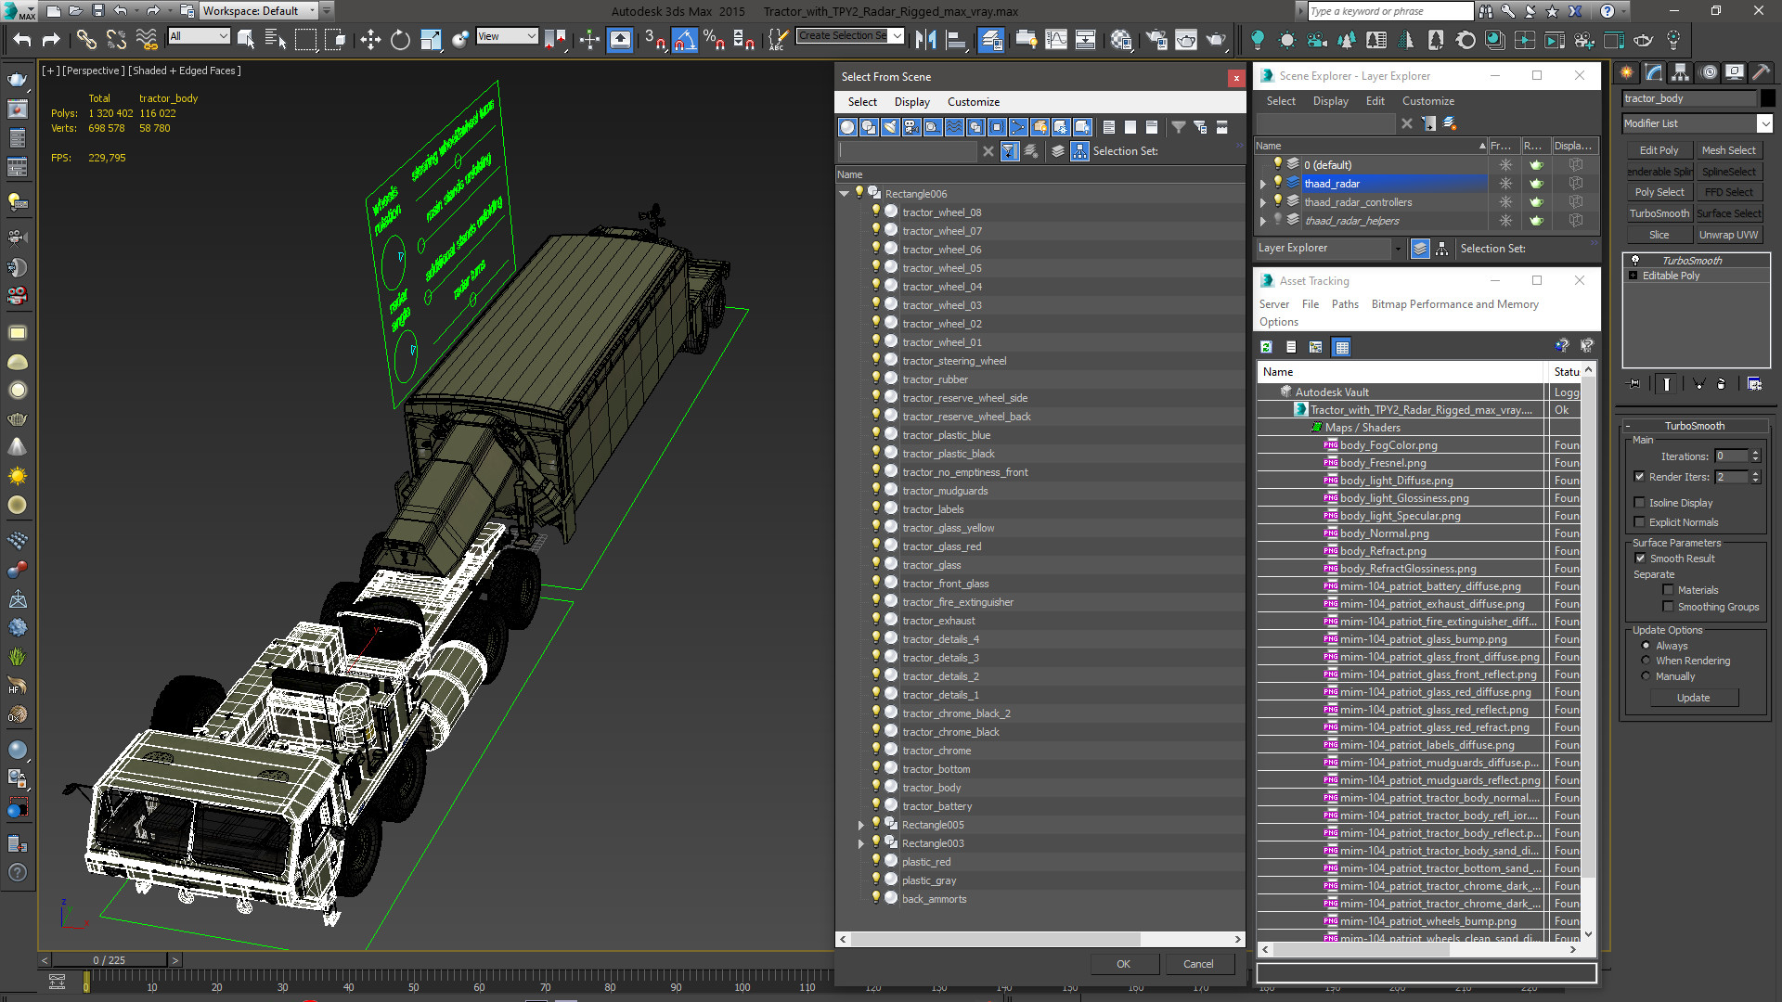The height and width of the screenshot is (1002, 1782).
Task: Open the Material Editor icon
Action: (x=1121, y=40)
